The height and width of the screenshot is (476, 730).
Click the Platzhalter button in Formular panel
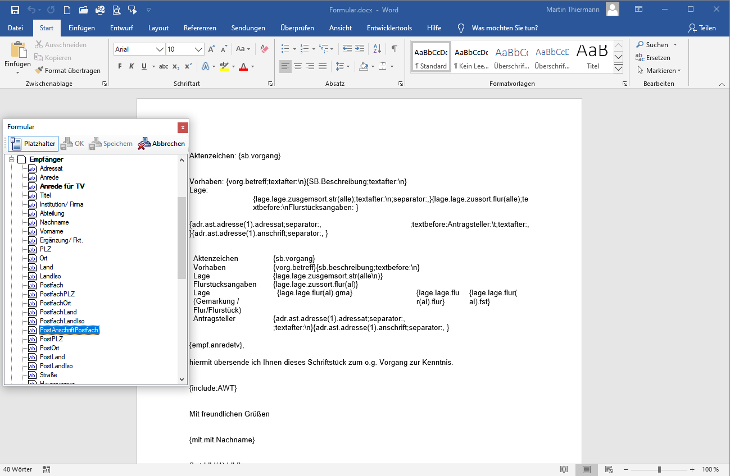pos(33,144)
